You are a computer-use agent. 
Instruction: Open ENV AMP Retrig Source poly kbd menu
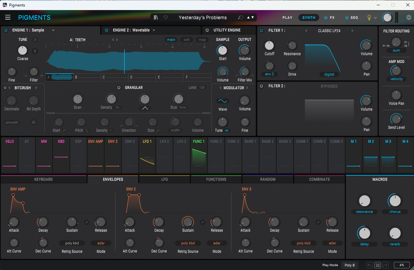[x=72, y=243]
